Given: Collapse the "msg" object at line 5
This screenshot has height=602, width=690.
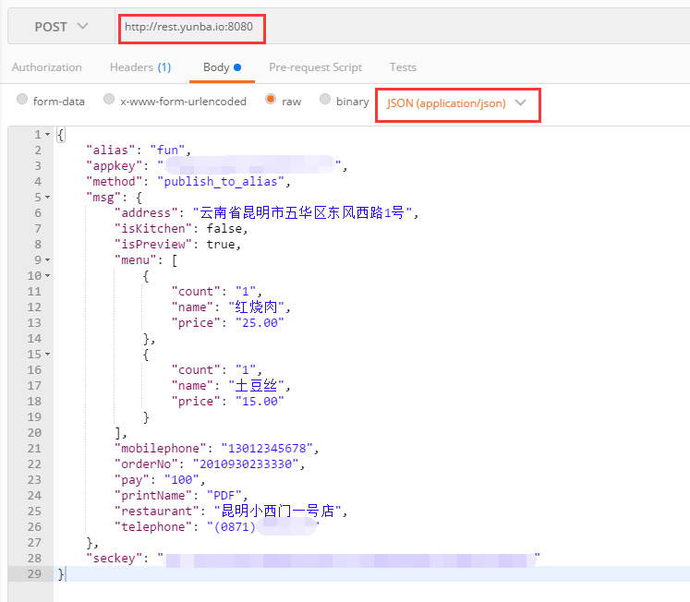Looking at the screenshot, I should point(47,198).
